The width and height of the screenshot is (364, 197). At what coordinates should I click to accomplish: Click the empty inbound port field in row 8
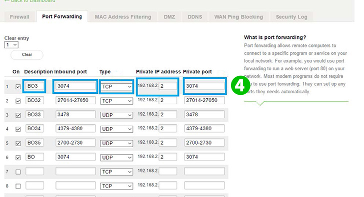tap(75, 185)
